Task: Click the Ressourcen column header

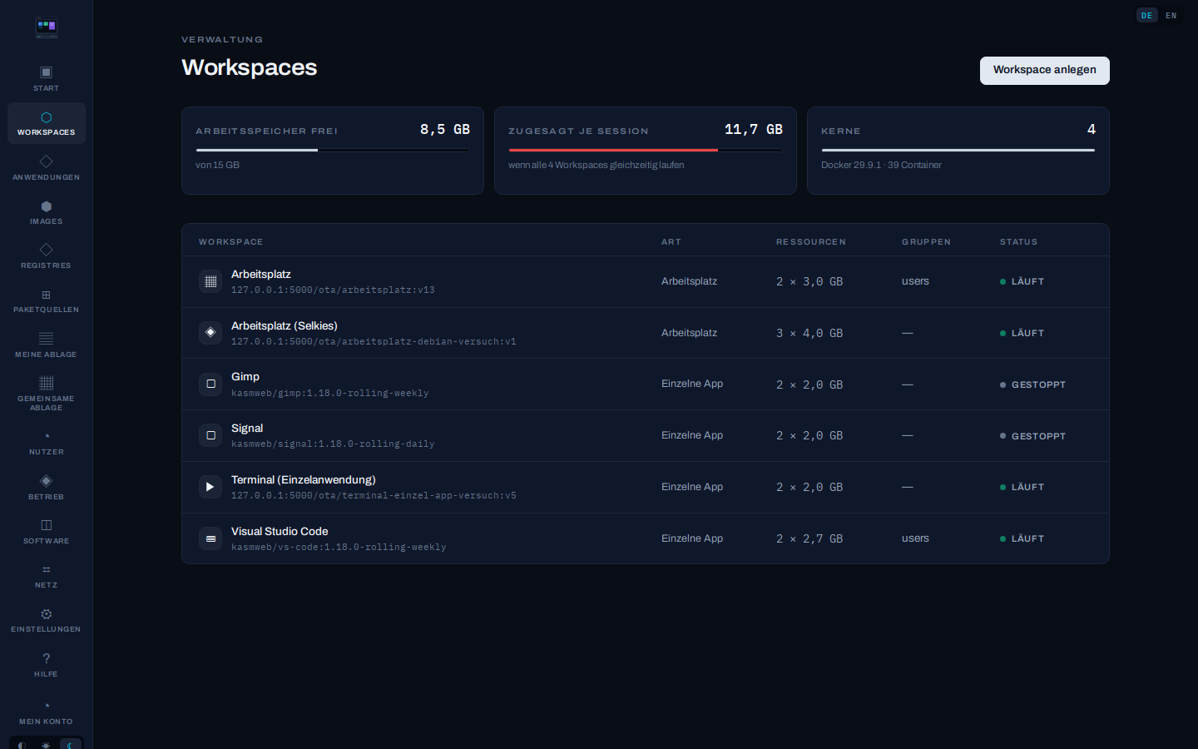Action: (811, 242)
